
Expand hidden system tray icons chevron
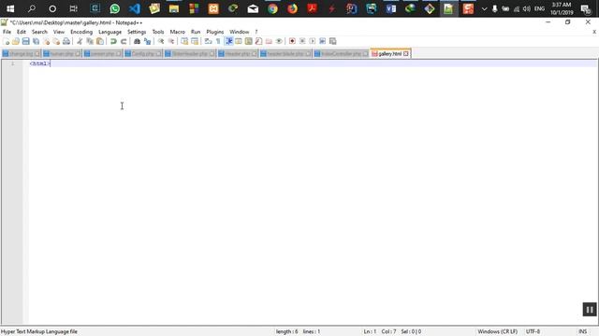[484, 8]
